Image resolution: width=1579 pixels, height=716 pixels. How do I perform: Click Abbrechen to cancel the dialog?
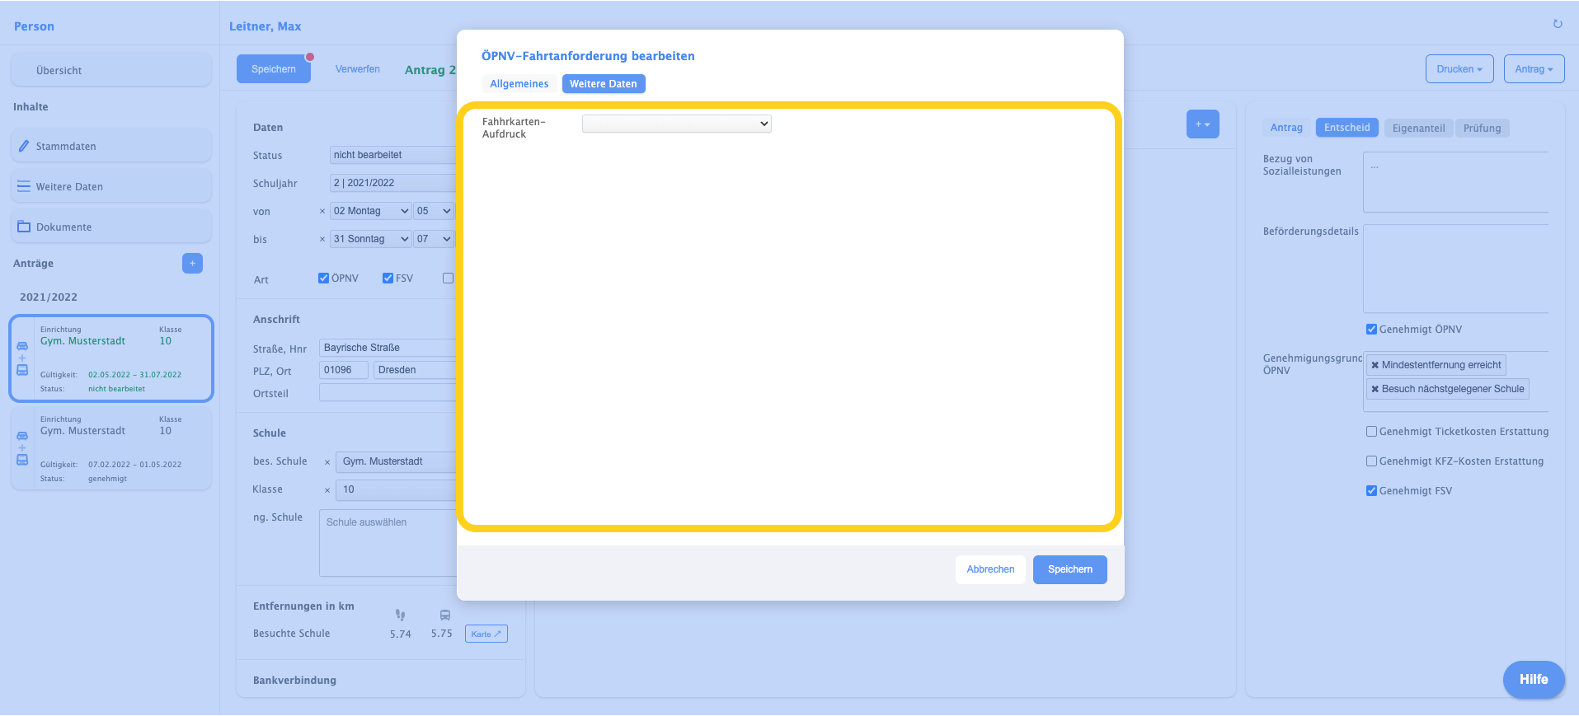click(990, 569)
